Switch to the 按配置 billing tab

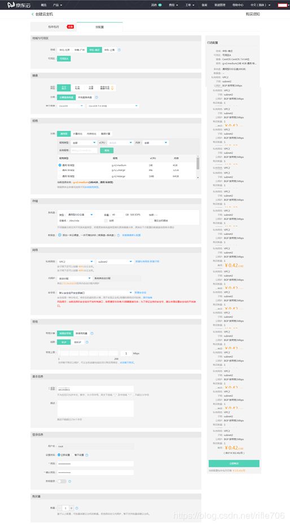(x=99, y=27)
